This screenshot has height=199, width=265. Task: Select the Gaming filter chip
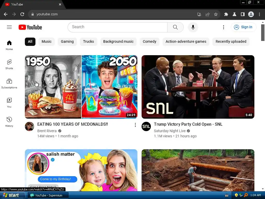click(x=67, y=42)
